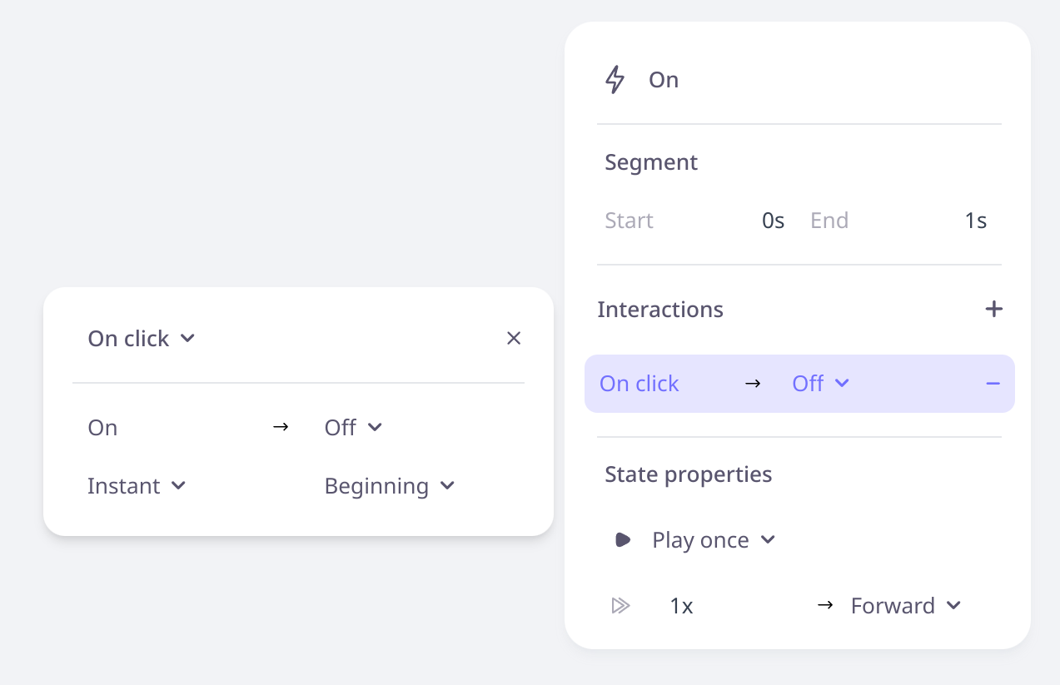Open the Off dropdown in Interactions row
1060x685 pixels.
pyautogui.click(x=820, y=384)
